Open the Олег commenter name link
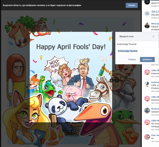The image size is (159, 147). click(155, 135)
